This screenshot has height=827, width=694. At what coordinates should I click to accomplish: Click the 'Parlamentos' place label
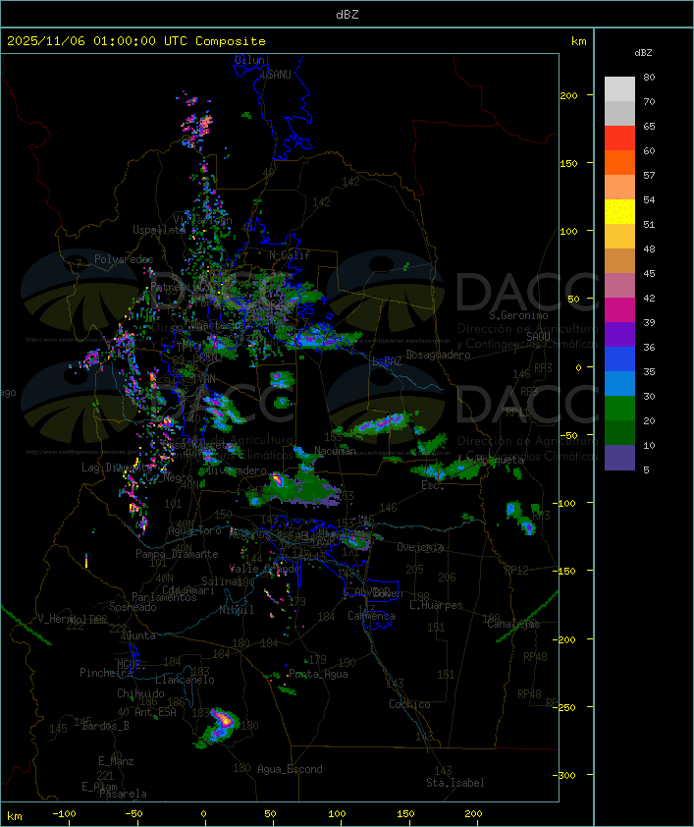[x=164, y=597]
